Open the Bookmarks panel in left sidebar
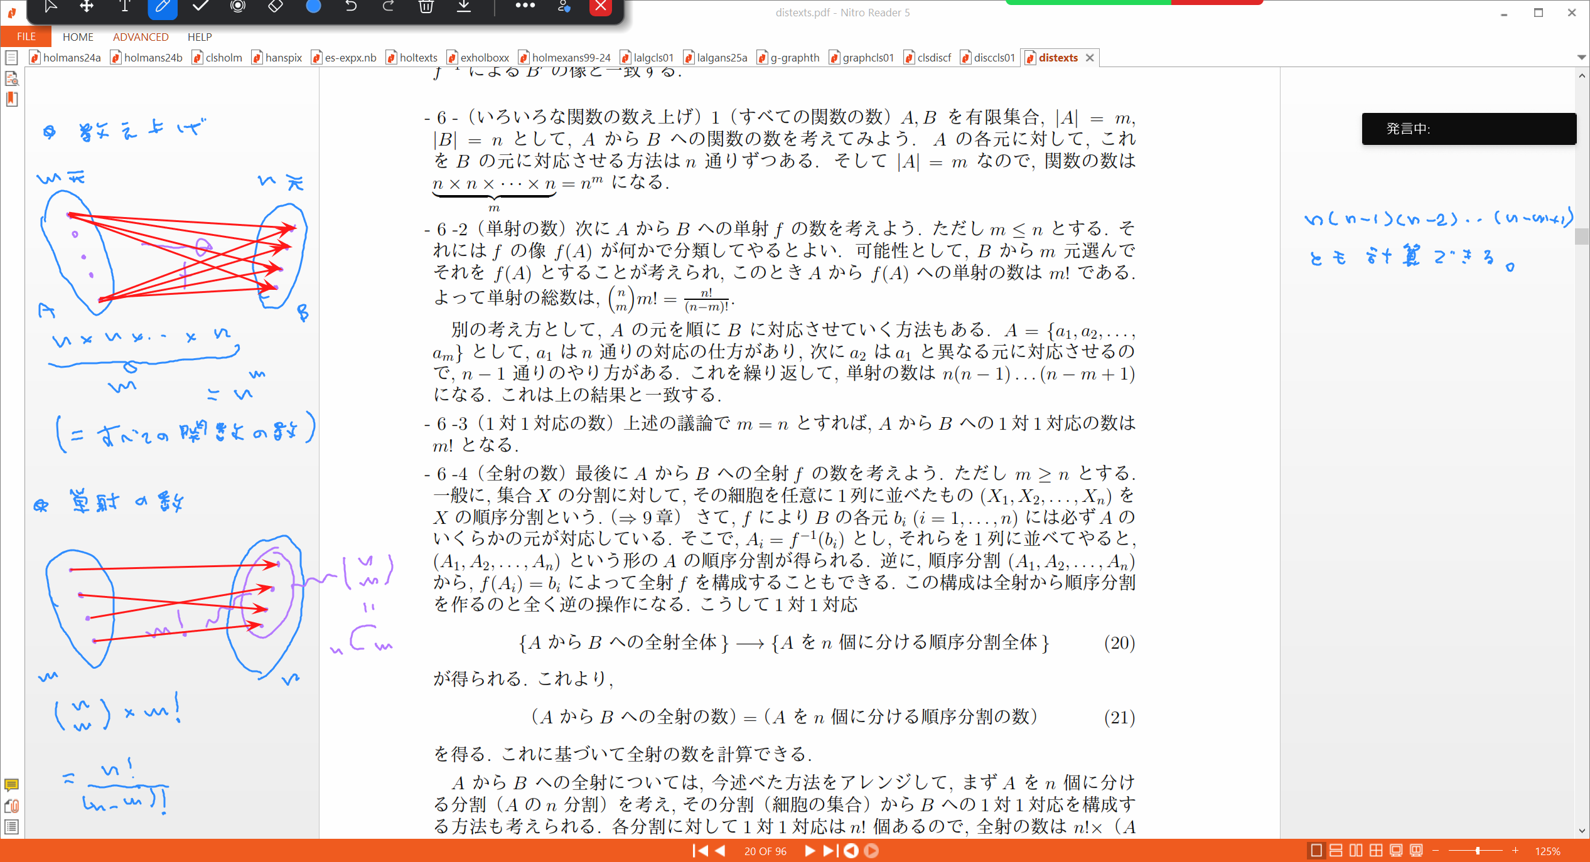Viewport: 1590px width, 862px height. [11, 99]
